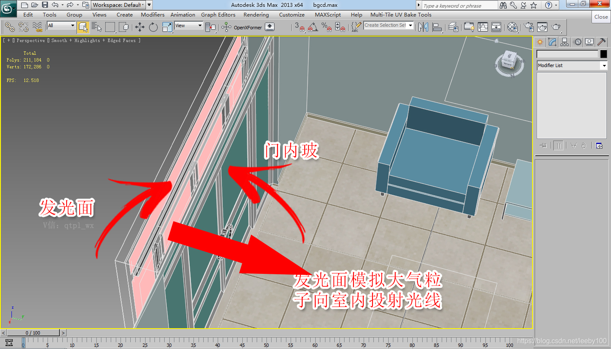The width and height of the screenshot is (611, 349).
Task: Open the Reference Coordinate System View dropdown
Action: (x=189, y=25)
